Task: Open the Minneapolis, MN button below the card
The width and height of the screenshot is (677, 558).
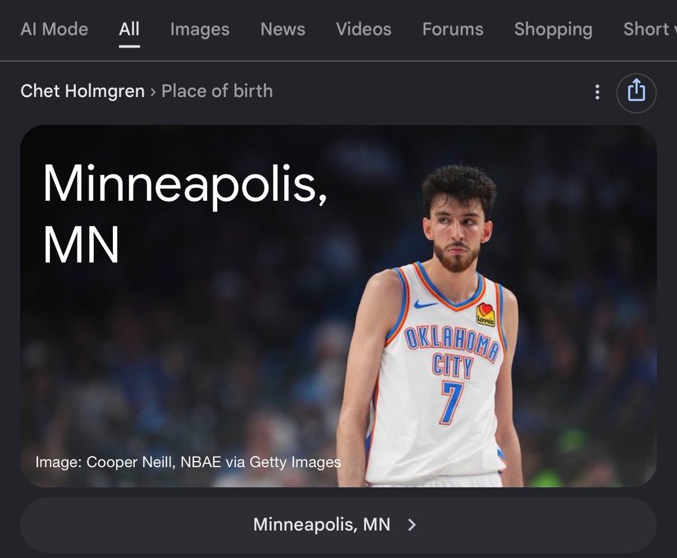Action: [x=338, y=525]
